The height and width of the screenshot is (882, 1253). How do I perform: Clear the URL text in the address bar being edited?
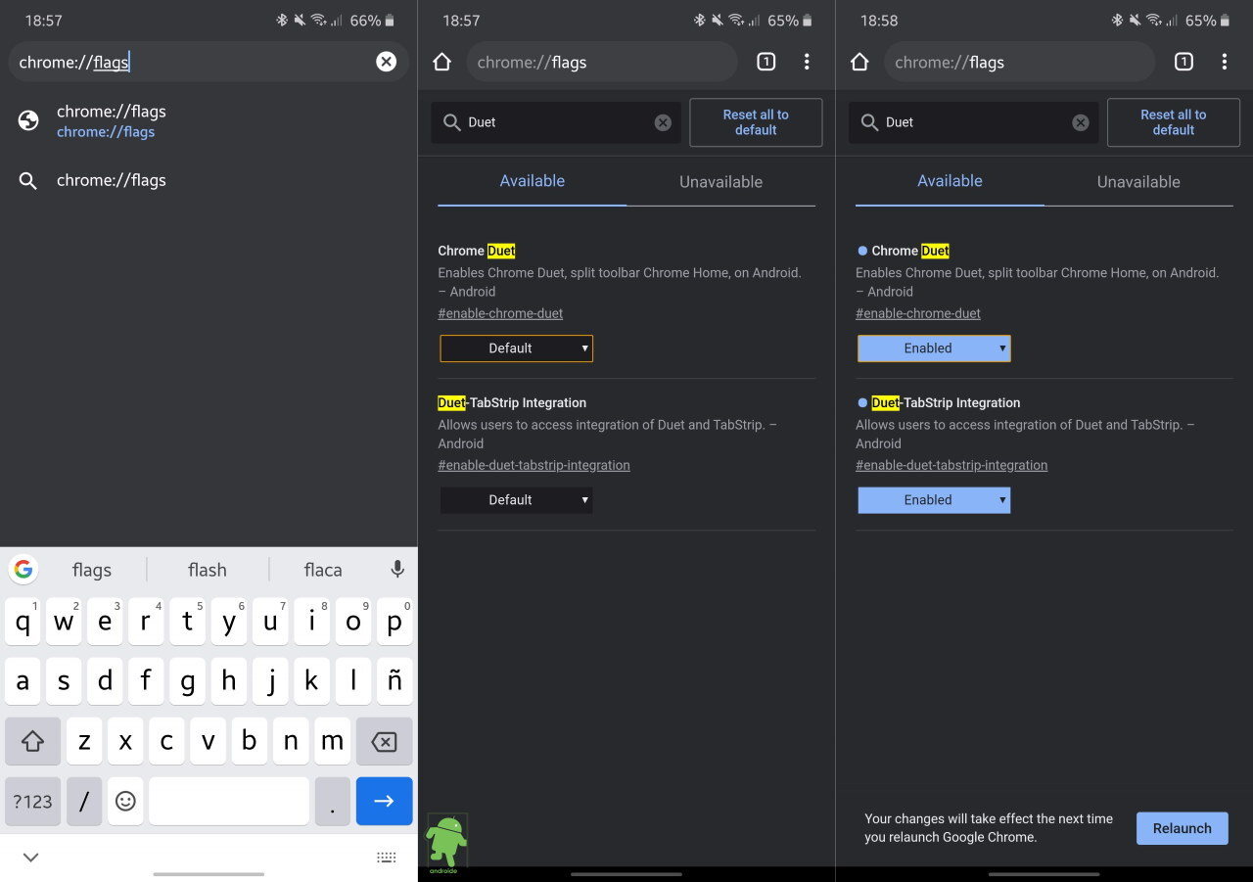[x=387, y=62]
